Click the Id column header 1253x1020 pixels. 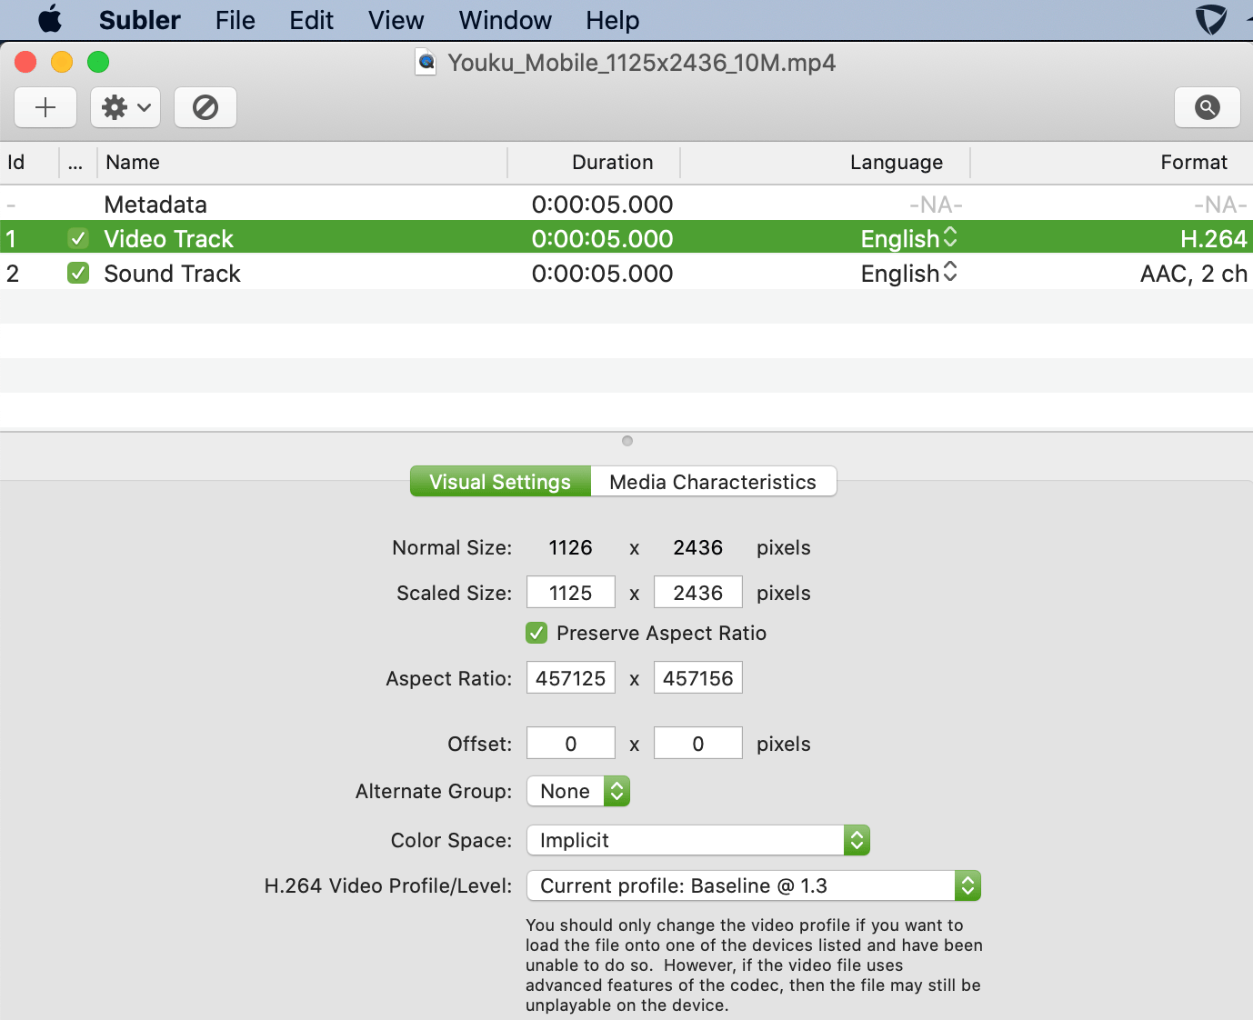coord(29,162)
